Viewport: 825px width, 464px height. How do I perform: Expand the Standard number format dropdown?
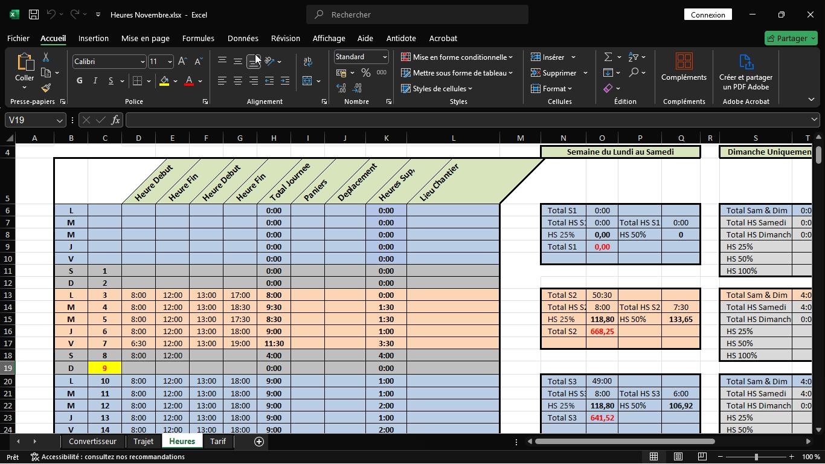tap(385, 56)
